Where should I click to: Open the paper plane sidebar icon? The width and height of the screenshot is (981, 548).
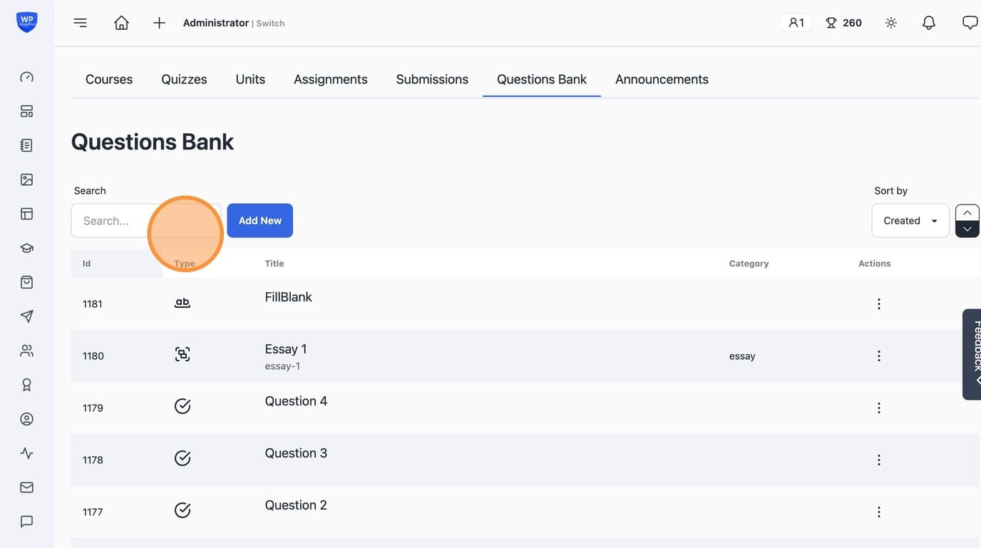click(x=26, y=316)
